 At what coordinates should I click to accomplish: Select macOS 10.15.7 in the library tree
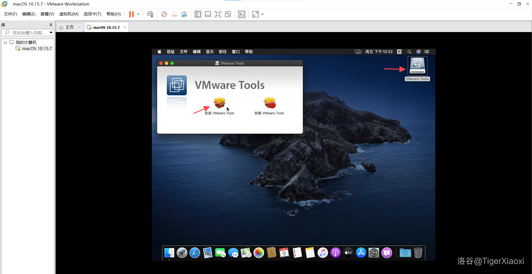(37, 49)
